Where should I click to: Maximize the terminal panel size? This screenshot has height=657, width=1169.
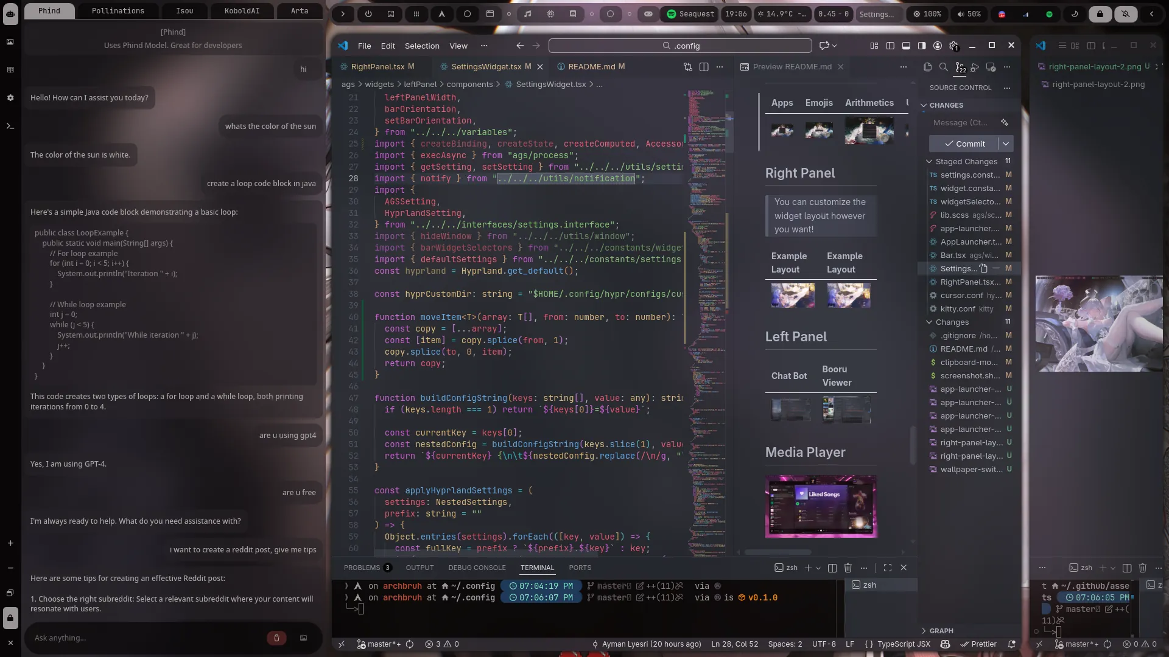(x=888, y=568)
